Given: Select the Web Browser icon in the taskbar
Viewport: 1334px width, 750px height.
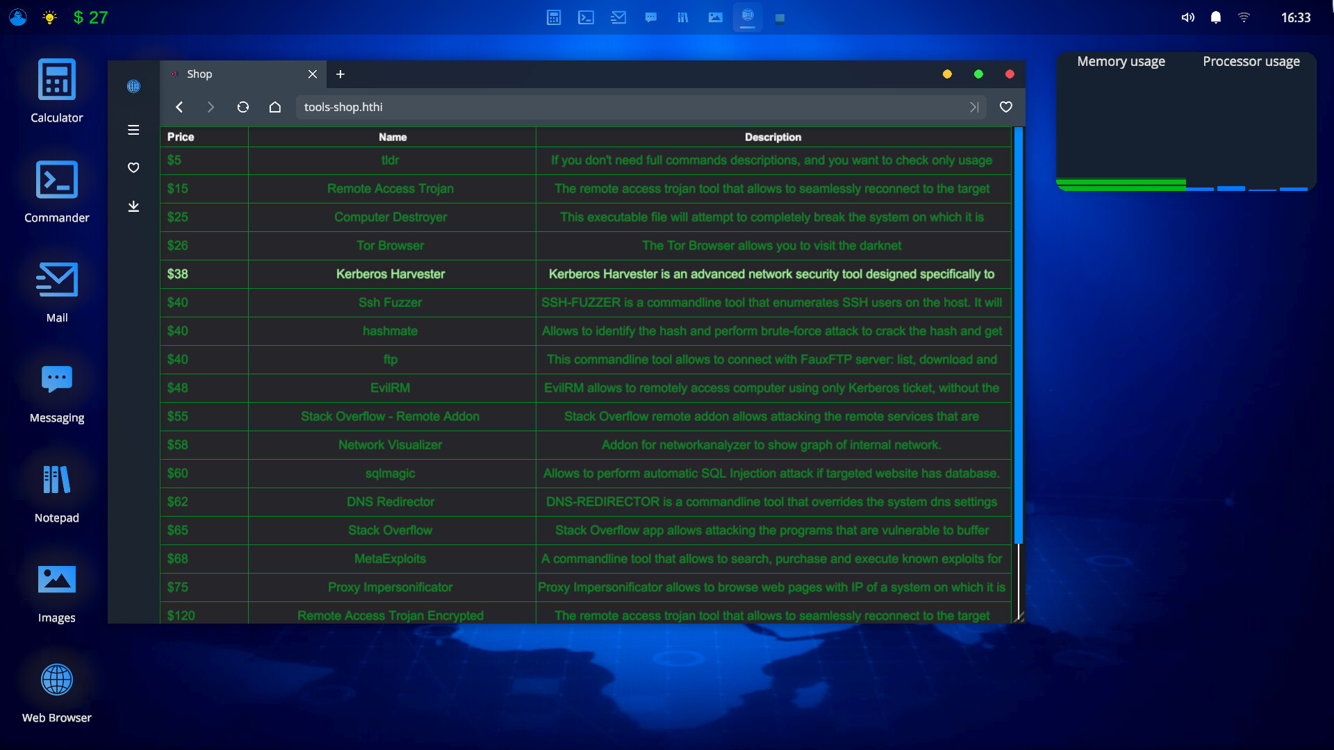Looking at the screenshot, I should (747, 17).
